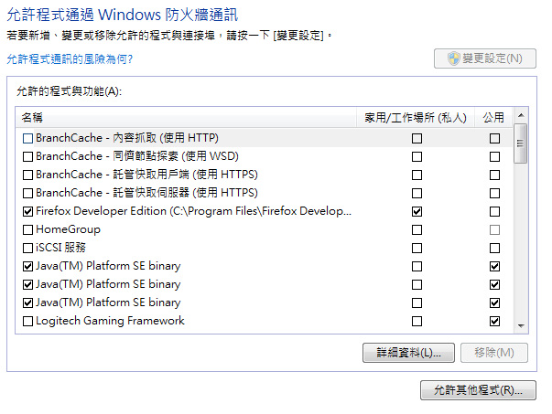Check the BranchCache 內容抓取 (使用 HTTP) name checkbox
This screenshot has width=552, height=414.
tap(27, 139)
